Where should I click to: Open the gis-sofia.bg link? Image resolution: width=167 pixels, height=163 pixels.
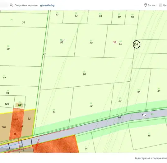click(47, 5)
